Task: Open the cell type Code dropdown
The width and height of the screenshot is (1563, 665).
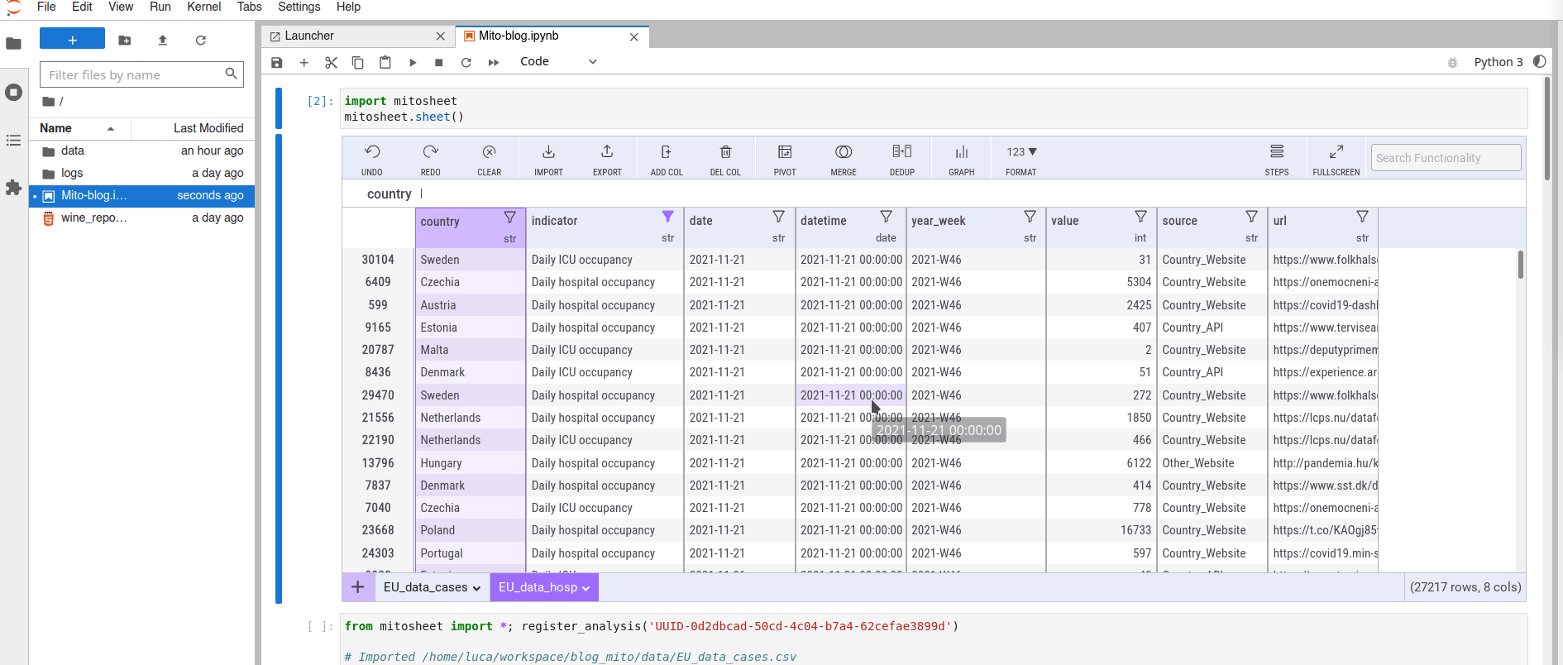Action: 558,61
